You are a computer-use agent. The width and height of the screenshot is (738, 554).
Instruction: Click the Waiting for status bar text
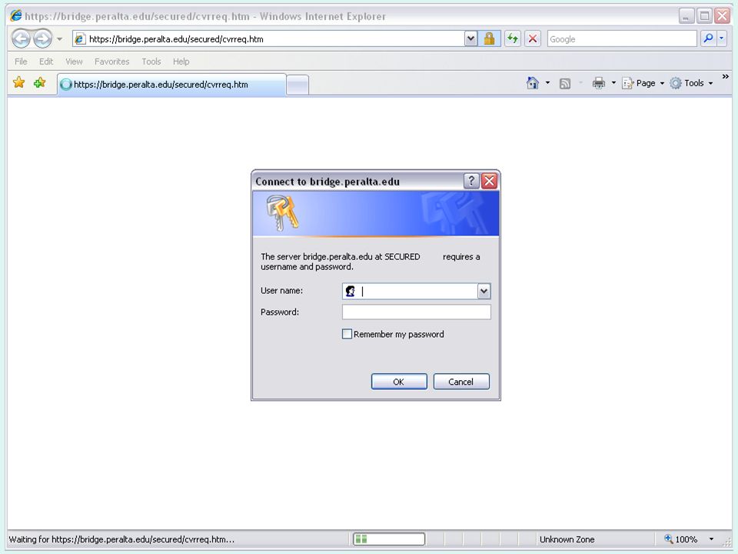click(x=121, y=539)
